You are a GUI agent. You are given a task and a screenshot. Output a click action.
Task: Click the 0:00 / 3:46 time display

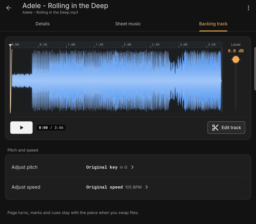51,128
